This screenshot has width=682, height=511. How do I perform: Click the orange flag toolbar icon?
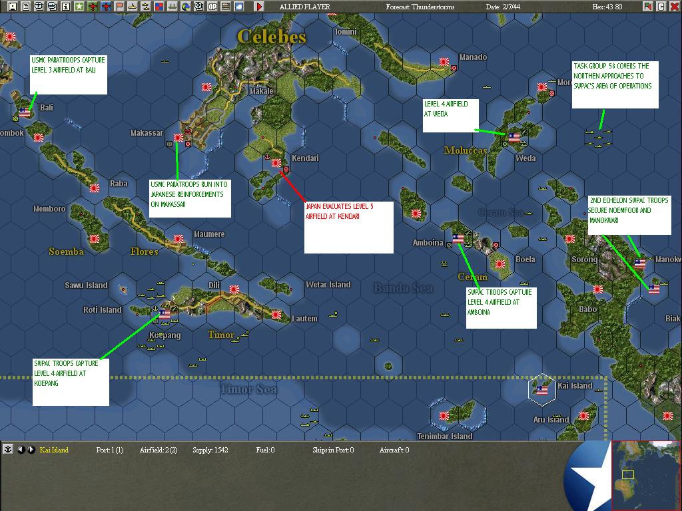point(119,7)
